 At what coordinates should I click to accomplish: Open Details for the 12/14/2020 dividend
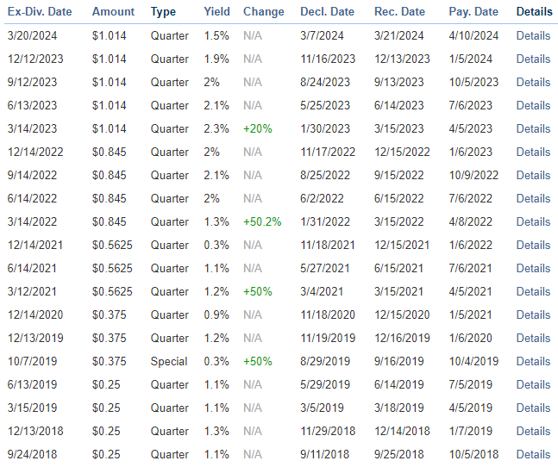(533, 314)
